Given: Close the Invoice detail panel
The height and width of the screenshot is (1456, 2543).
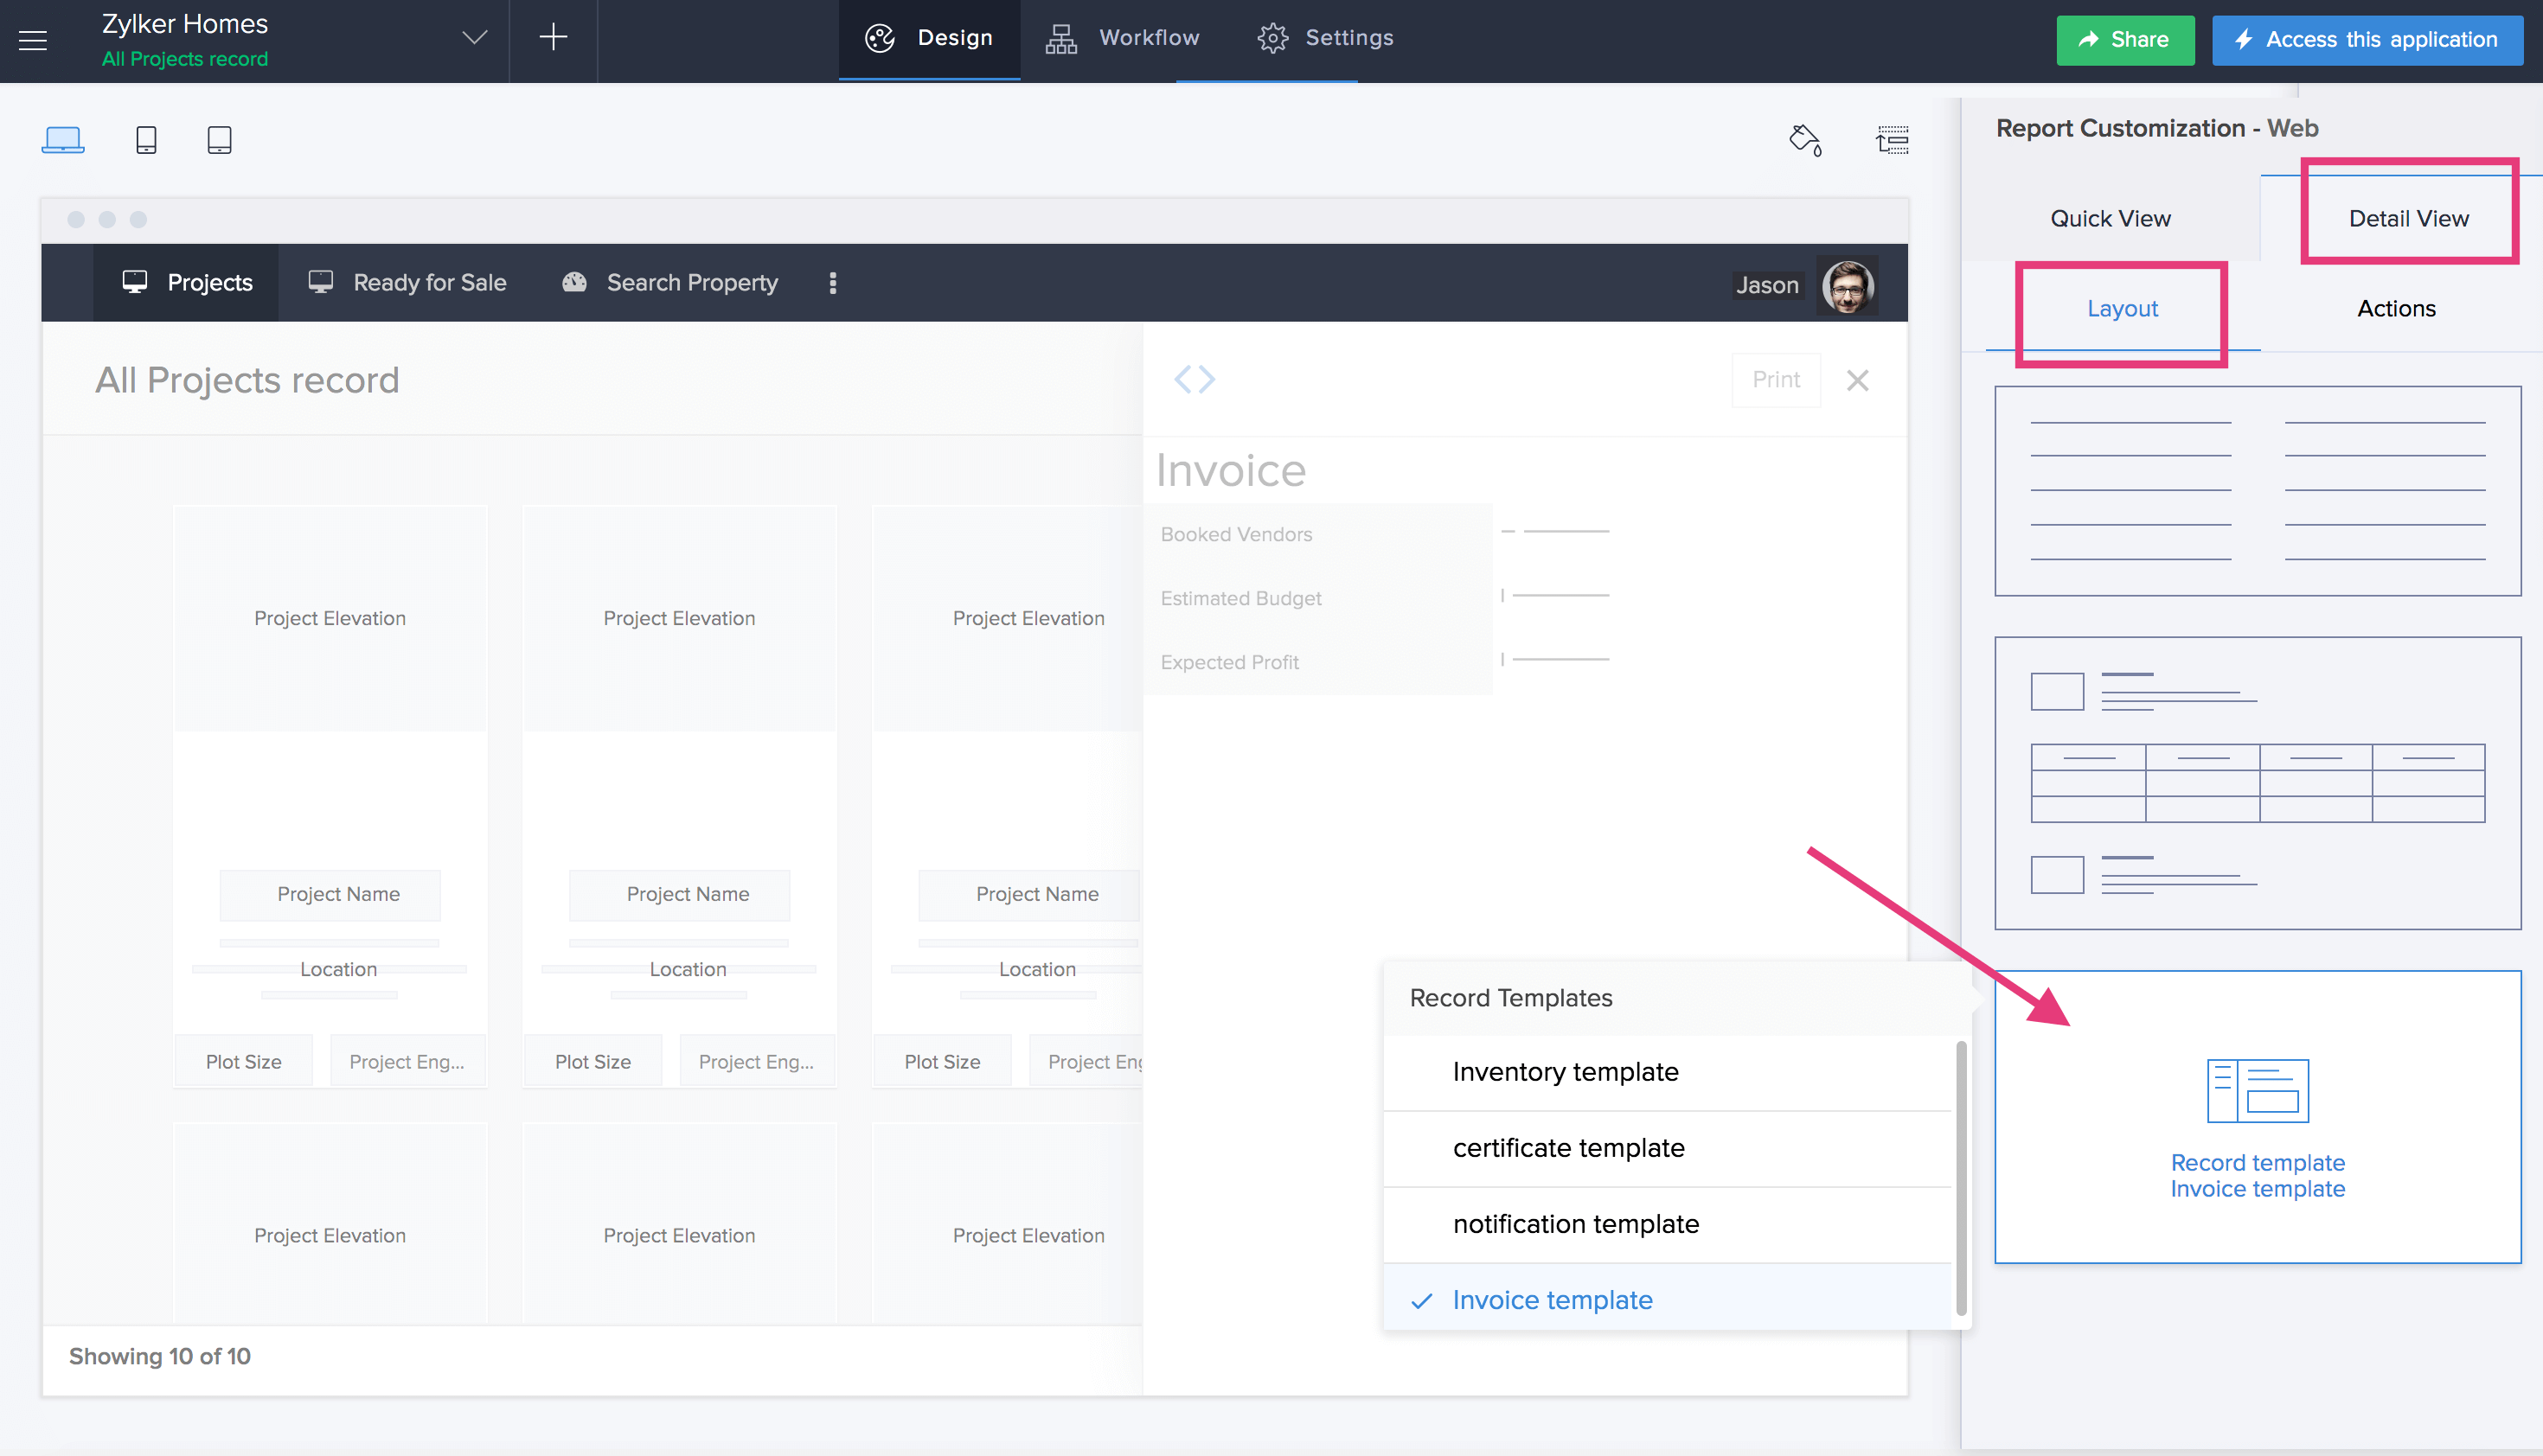Looking at the screenshot, I should 1858,380.
